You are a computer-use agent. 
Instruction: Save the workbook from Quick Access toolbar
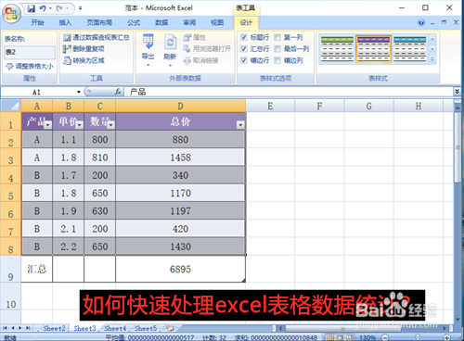point(32,8)
